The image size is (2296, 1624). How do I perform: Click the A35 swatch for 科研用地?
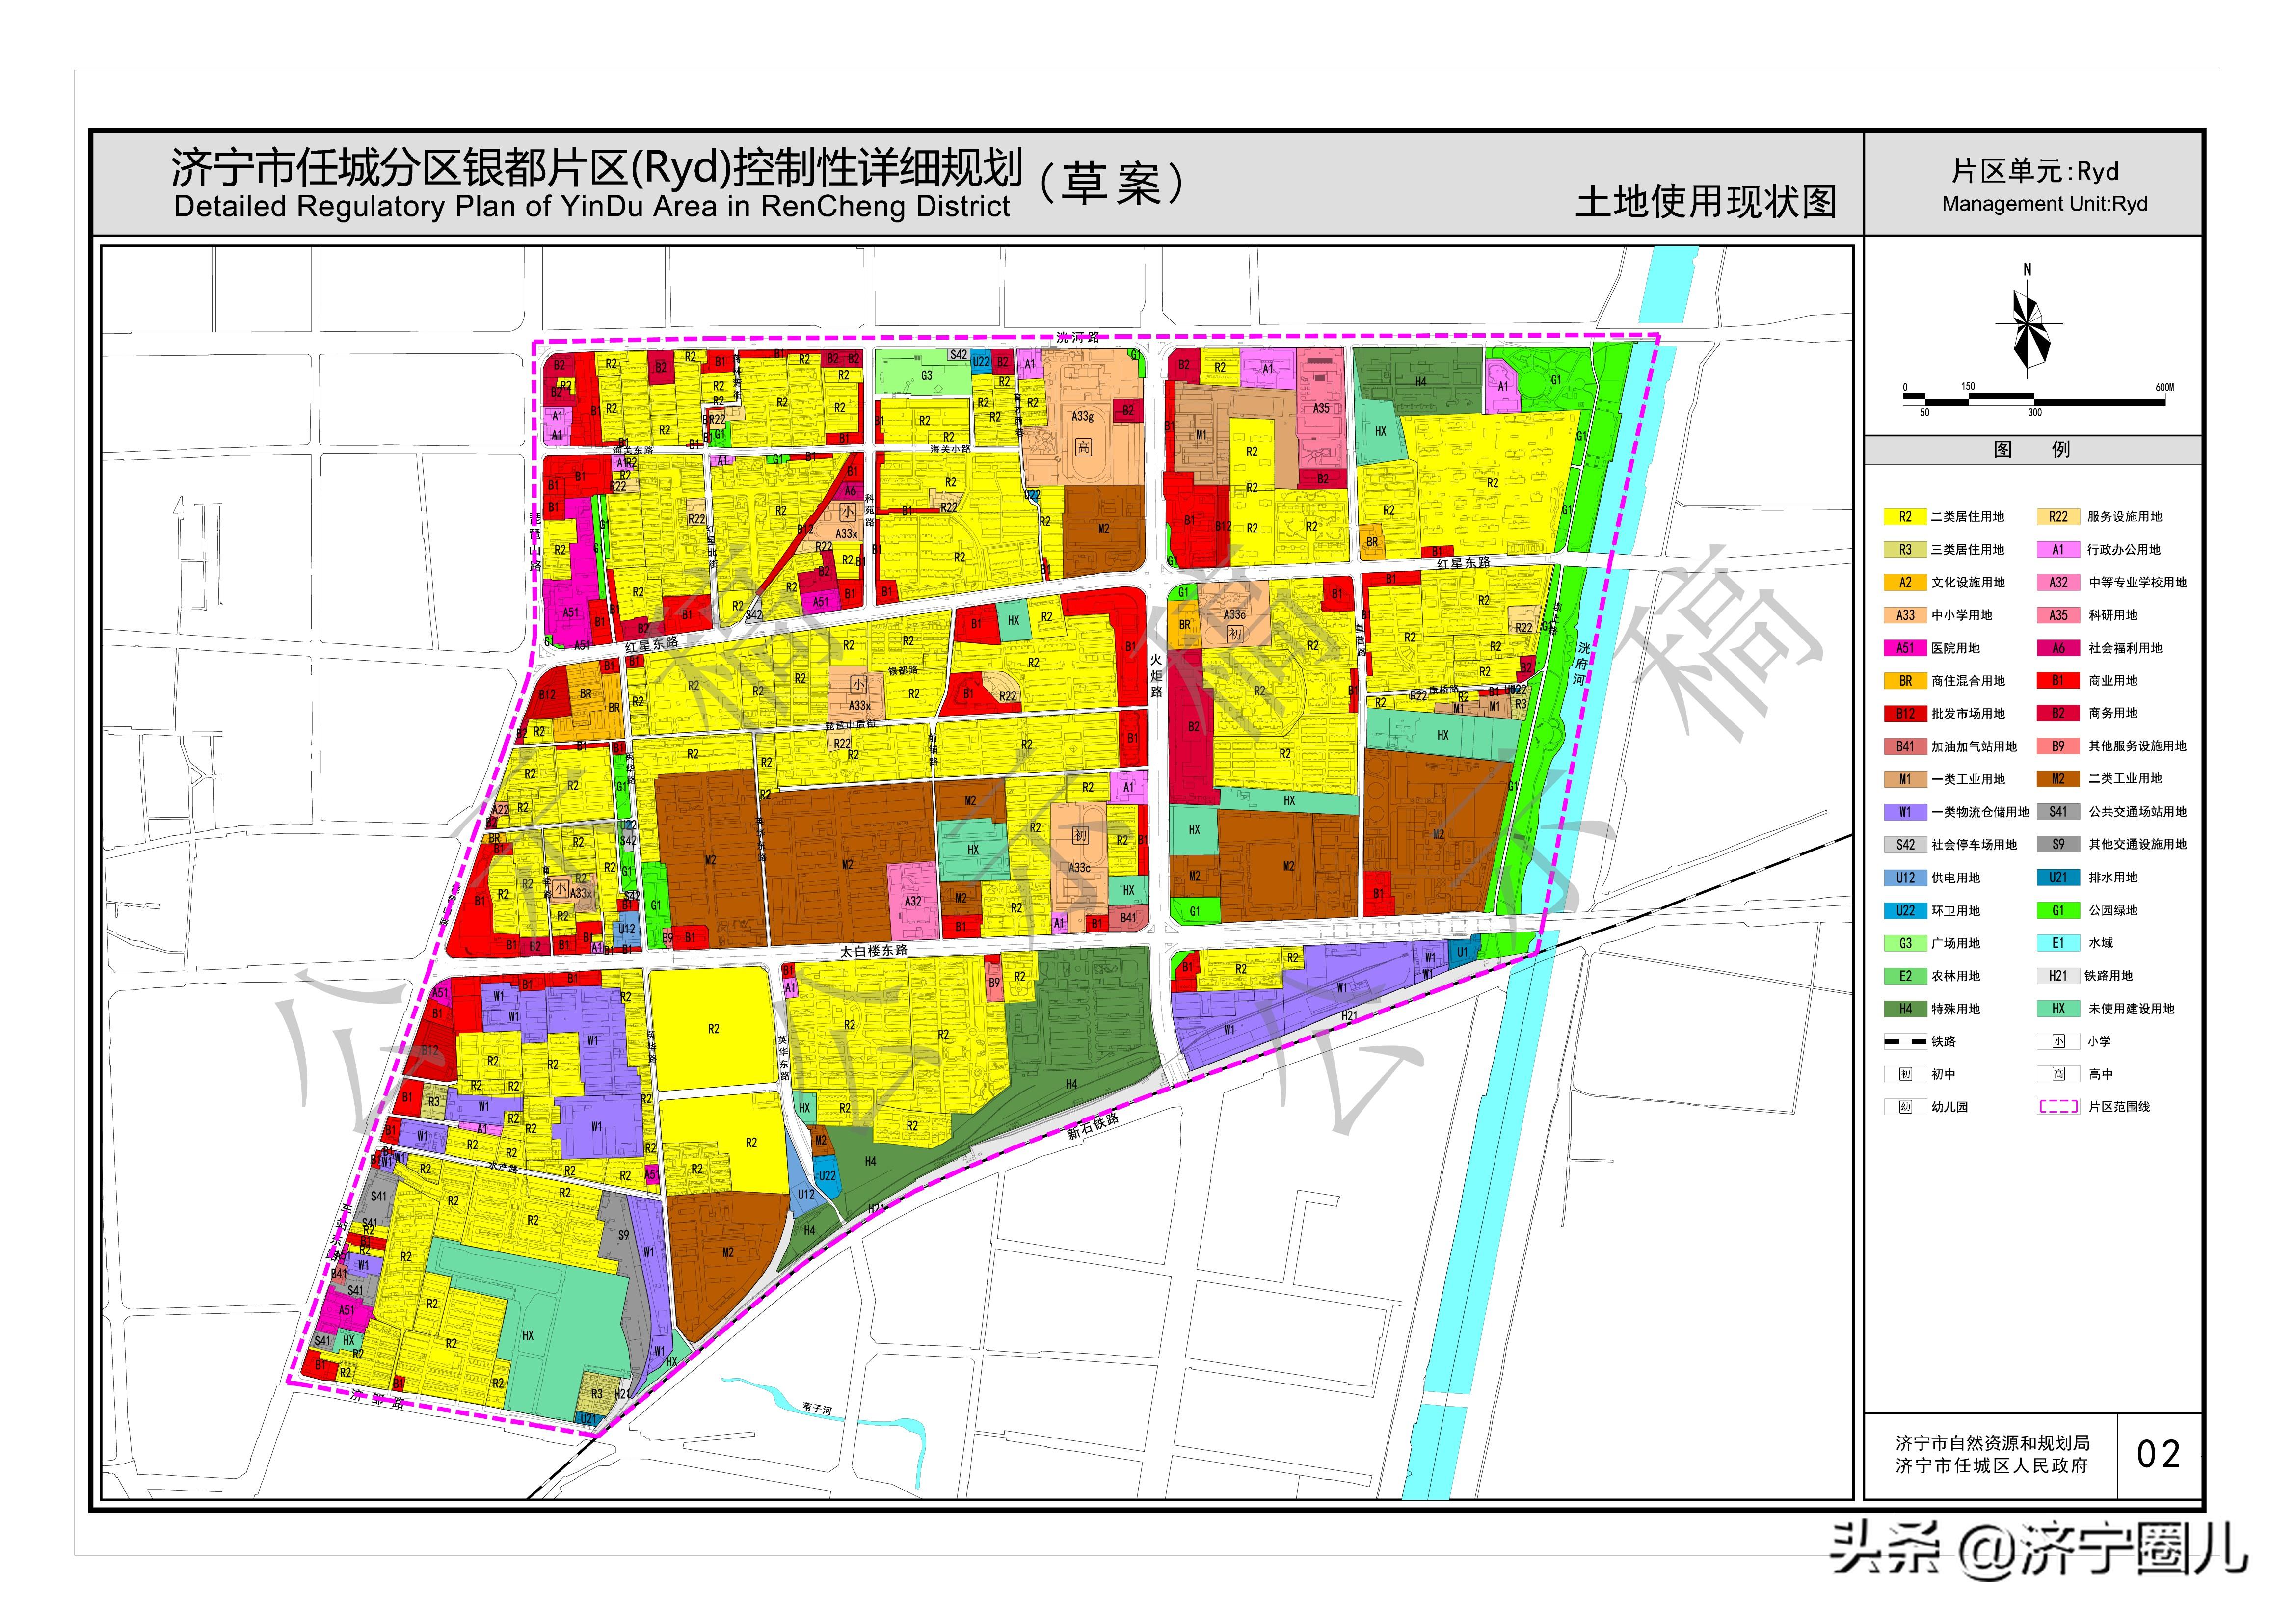tap(2058, 615)
